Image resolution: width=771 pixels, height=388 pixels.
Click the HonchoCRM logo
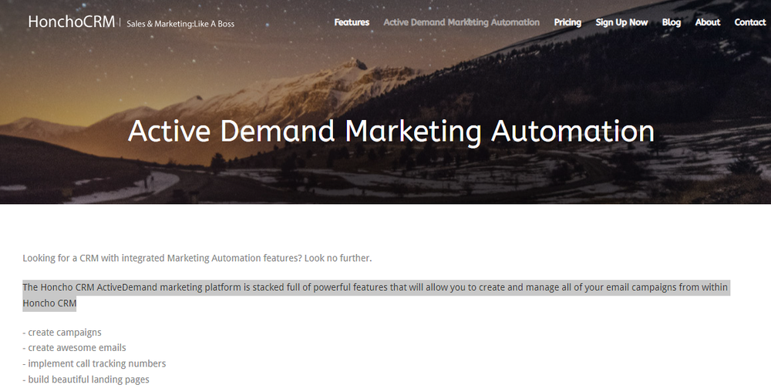71,22
